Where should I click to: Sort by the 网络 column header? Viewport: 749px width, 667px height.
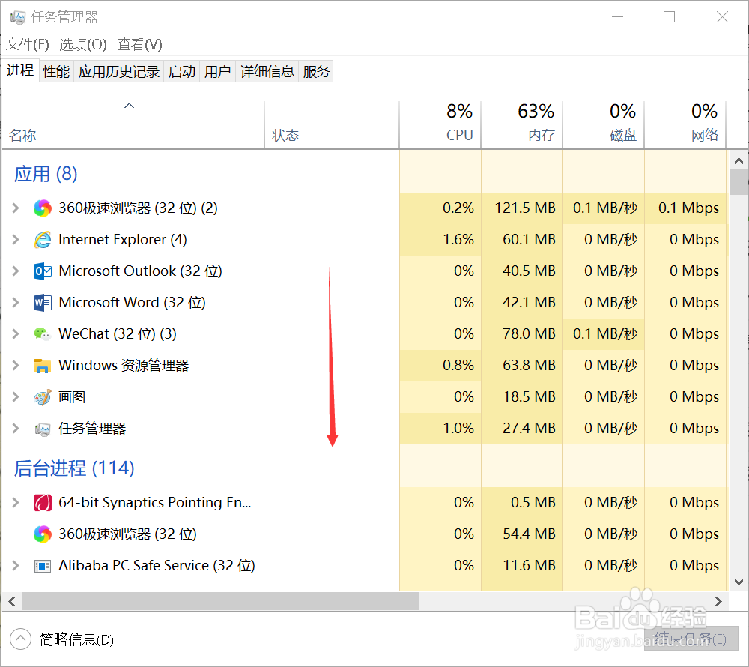tap(685, 124)
